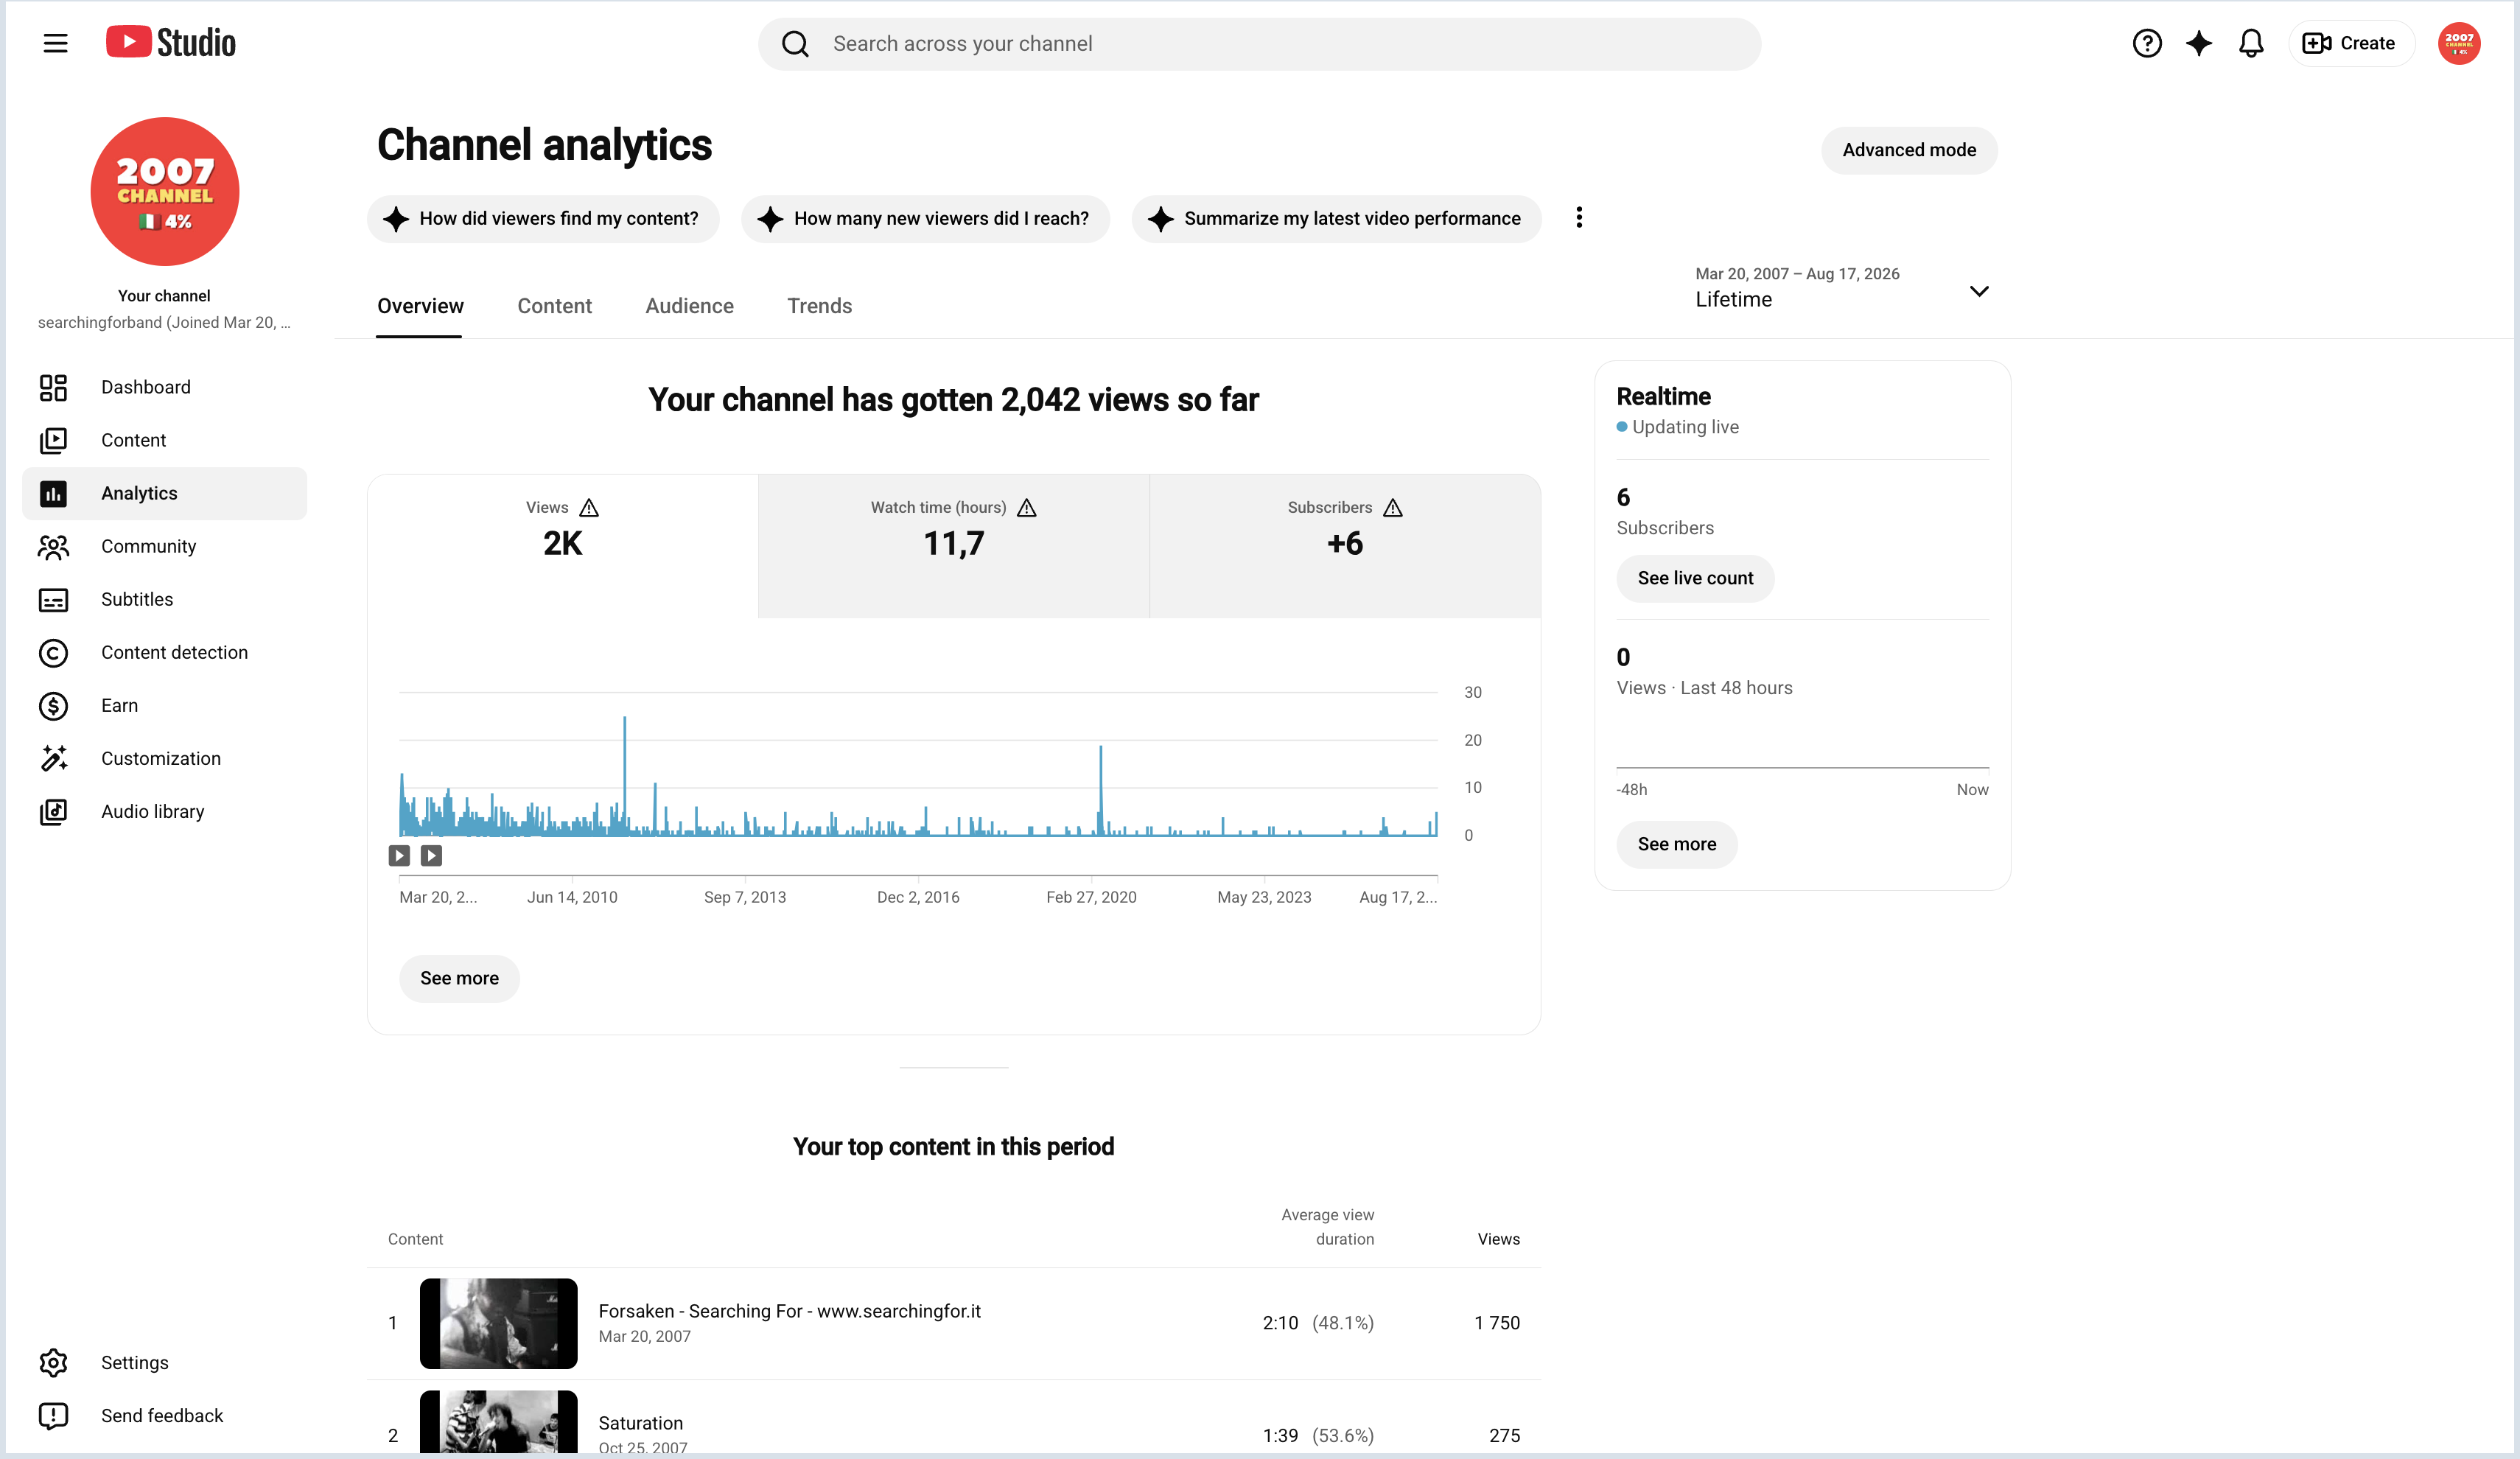The width and height of the screenshot is (2520, 1459).
Task: Switch to the Content analytics tab
Action: 554,306
